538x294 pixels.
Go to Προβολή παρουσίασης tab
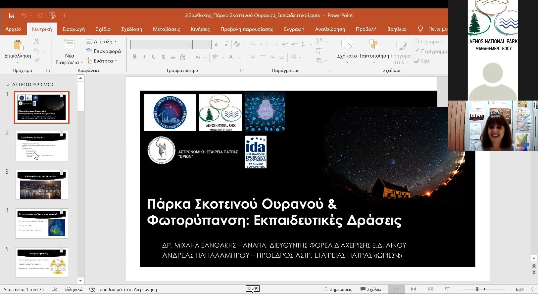(247, 29)
